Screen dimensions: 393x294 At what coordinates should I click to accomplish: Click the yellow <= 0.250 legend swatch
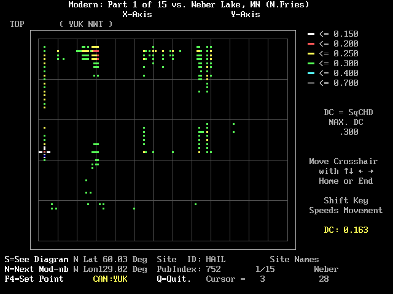coord(311,53)
